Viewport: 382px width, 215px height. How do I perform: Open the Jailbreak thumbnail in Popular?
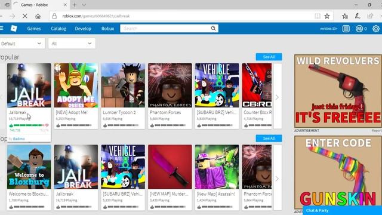29,85
